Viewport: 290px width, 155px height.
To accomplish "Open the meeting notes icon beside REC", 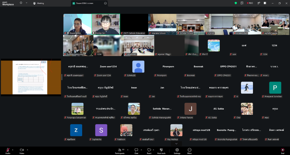I will pos(242,3).
